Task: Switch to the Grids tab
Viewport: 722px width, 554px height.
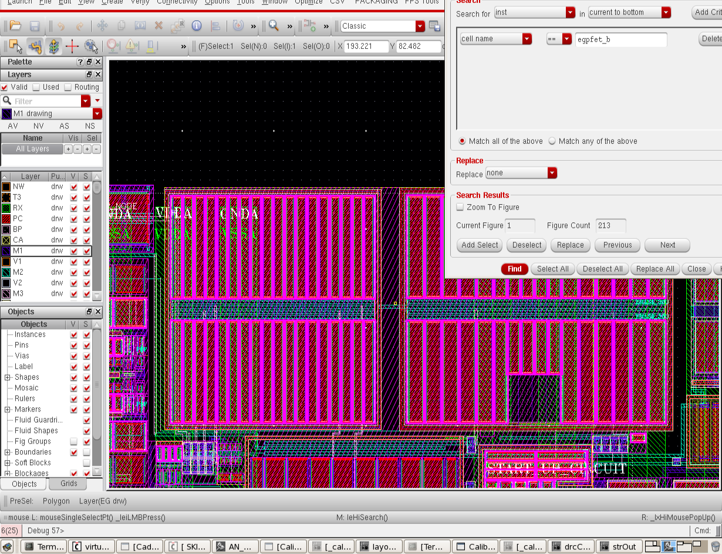Action: (69, 484)
